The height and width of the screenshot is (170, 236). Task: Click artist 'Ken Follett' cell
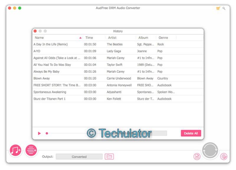coord(114,99)
